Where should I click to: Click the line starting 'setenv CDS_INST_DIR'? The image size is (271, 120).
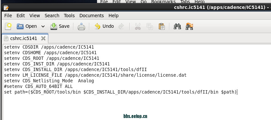coord(57,64)
